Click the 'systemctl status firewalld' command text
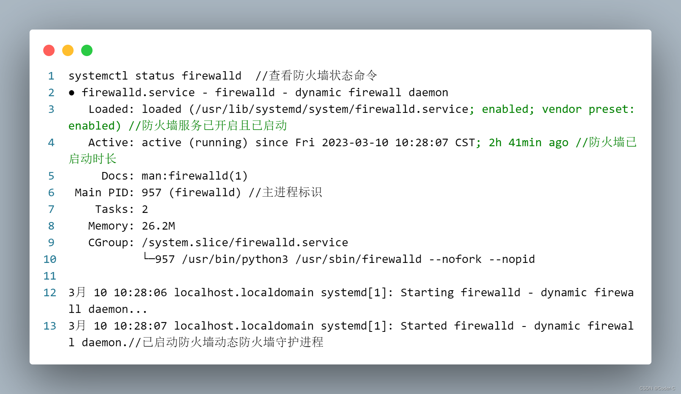 (155, 76)
